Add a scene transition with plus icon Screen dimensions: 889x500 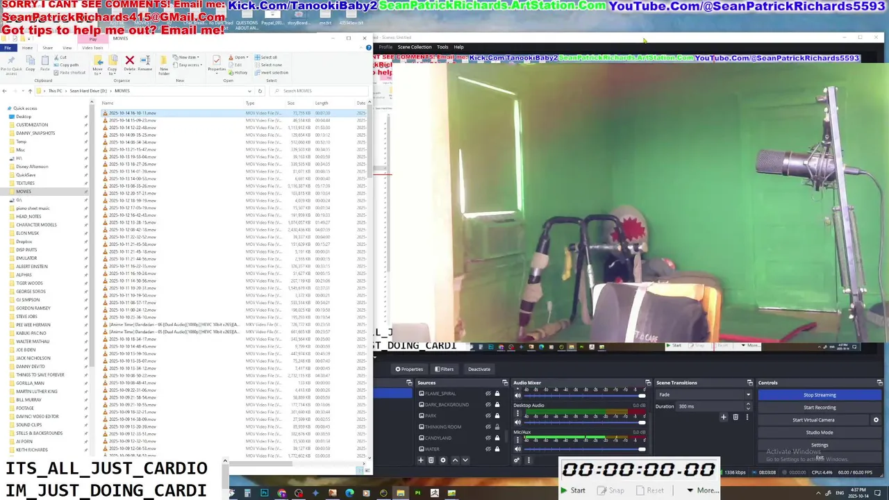(x=724, y=417)
